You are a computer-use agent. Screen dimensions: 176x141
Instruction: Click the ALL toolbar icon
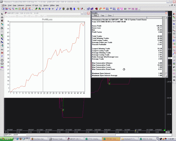pos(26,9)
